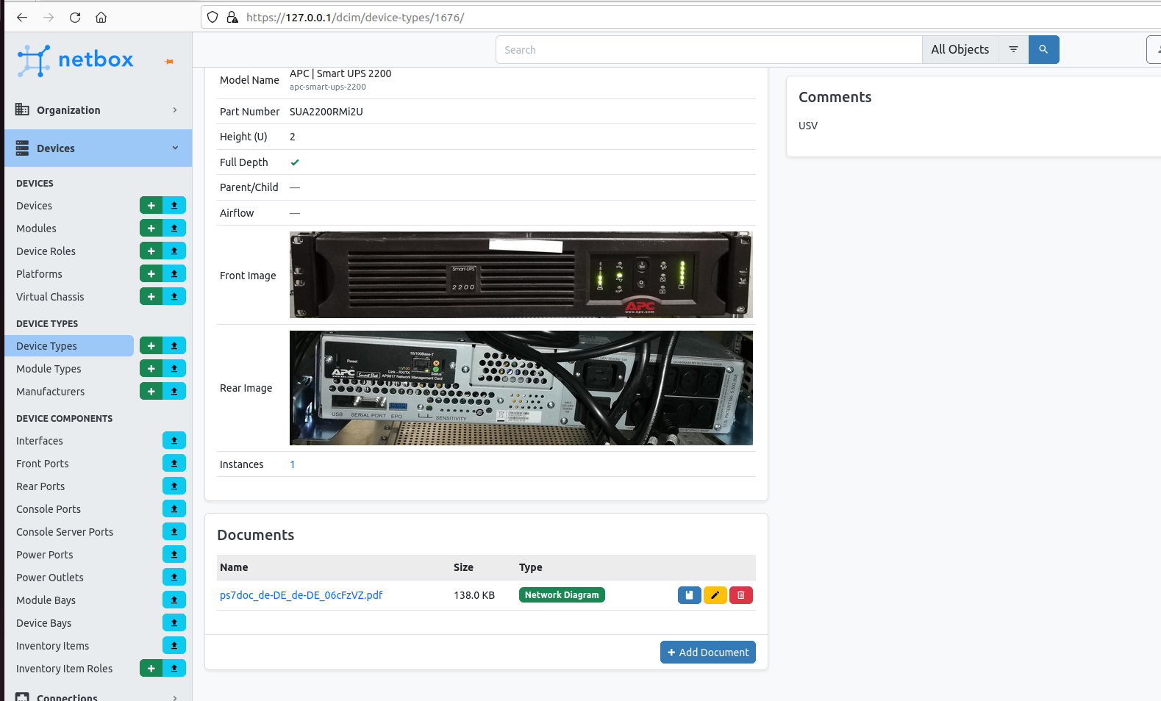Open Virtual Chassis in the sidebar
1161x701 pixels.
pyautogui.click(x=50, y=297)
